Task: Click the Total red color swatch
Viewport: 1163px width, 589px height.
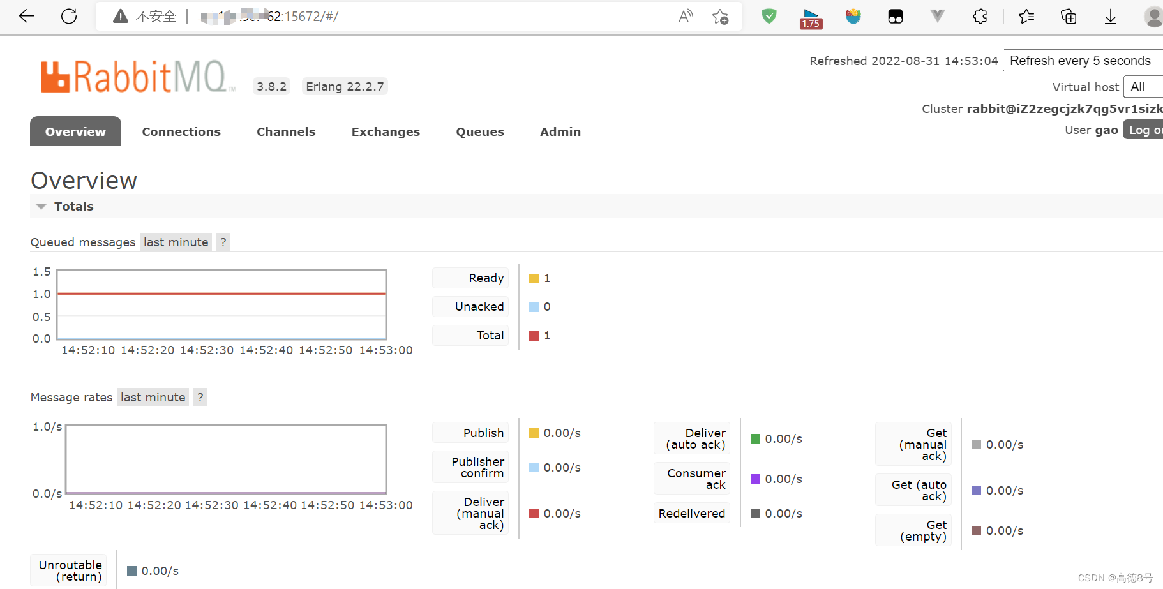Action: click(534, 336)
